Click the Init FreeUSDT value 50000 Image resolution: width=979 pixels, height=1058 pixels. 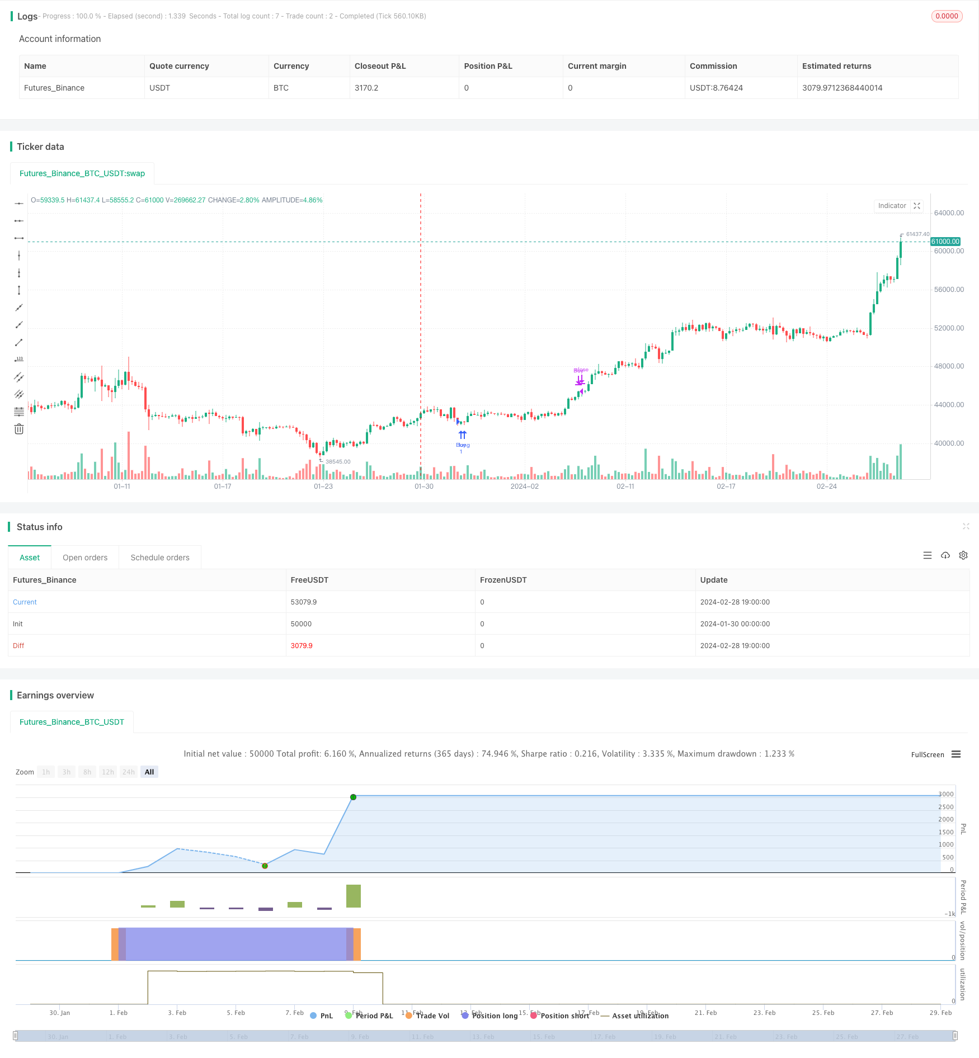[x=301, y=624]
